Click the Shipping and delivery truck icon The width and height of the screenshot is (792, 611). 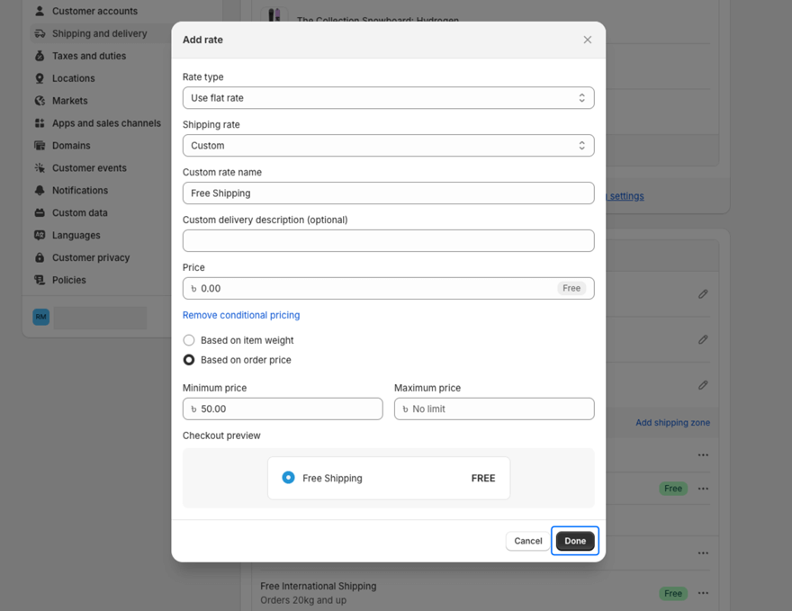click(x=40, y=33)
